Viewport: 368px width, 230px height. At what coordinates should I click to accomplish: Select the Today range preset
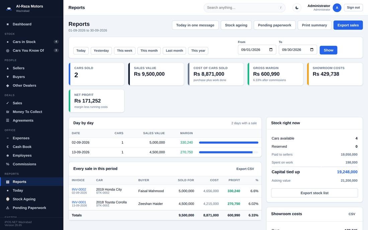tap(81, 50)
